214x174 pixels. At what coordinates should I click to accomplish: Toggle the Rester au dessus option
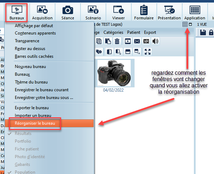click(x=30, y=48)
